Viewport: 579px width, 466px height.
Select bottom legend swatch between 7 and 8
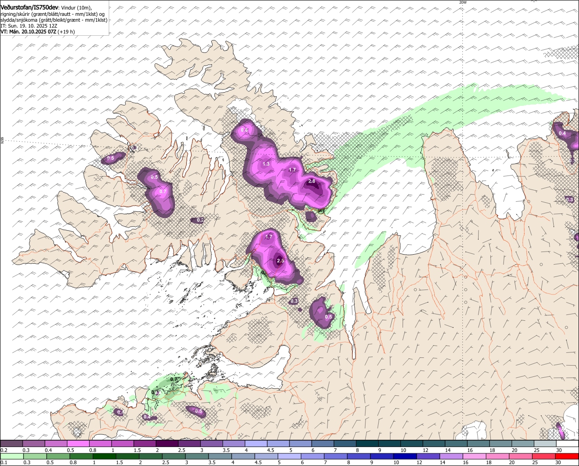point(337,456)
